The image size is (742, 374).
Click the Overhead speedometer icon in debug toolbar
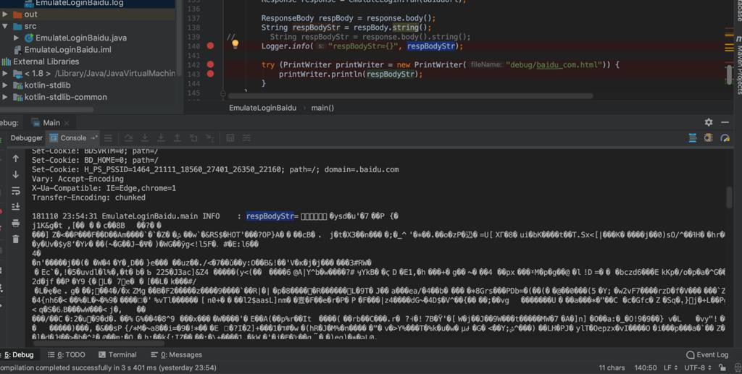tap(725, 138)
